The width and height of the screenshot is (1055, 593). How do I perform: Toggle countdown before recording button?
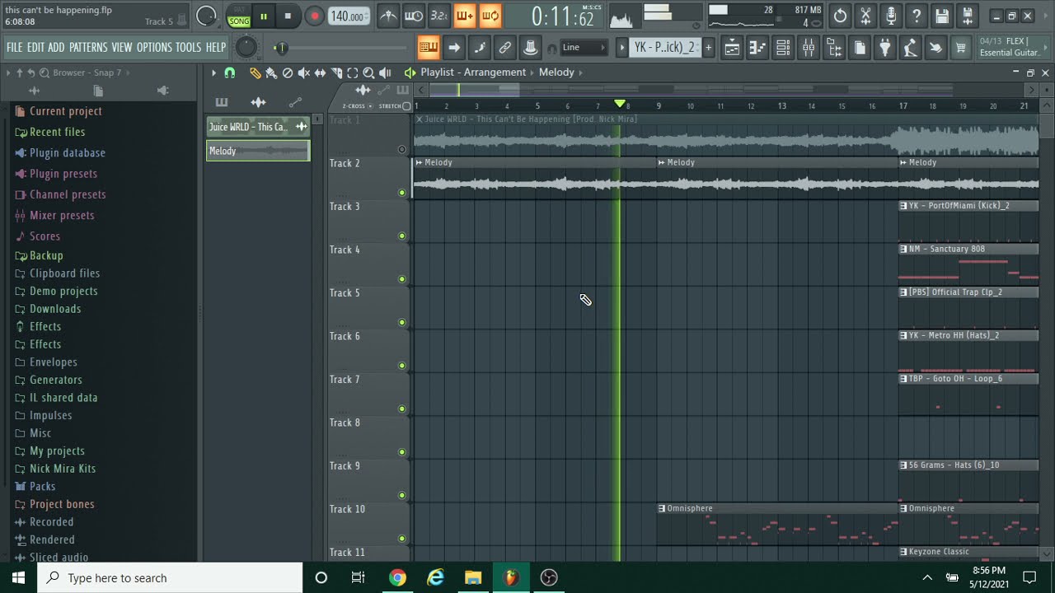point(439,16)
